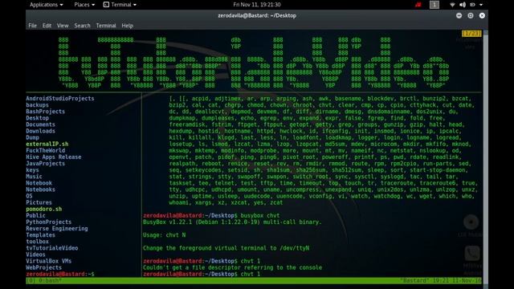Click the Usage: chvt N line
Image resolution: width=514 pixels, height=289 pixels.
click(x=164, y=235)
